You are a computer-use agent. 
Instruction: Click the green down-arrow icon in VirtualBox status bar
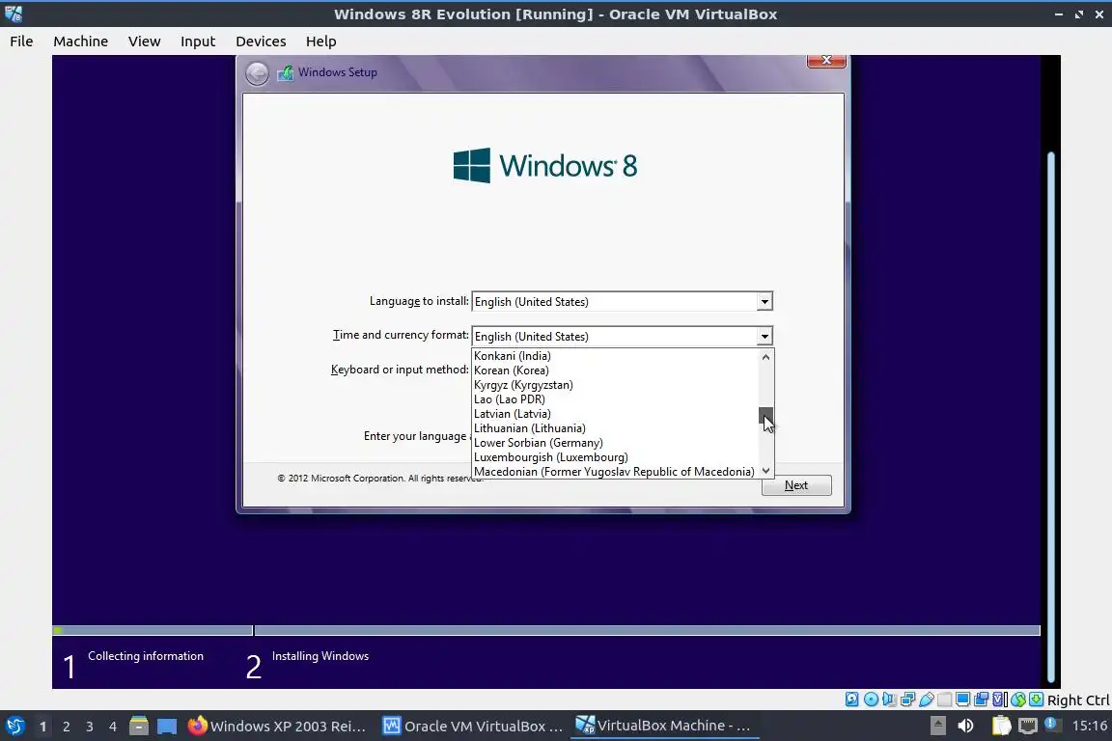coord(1036,700)
